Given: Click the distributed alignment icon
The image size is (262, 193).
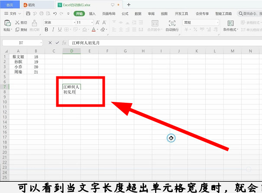Looking at the screenshot, I should (141, 29).
